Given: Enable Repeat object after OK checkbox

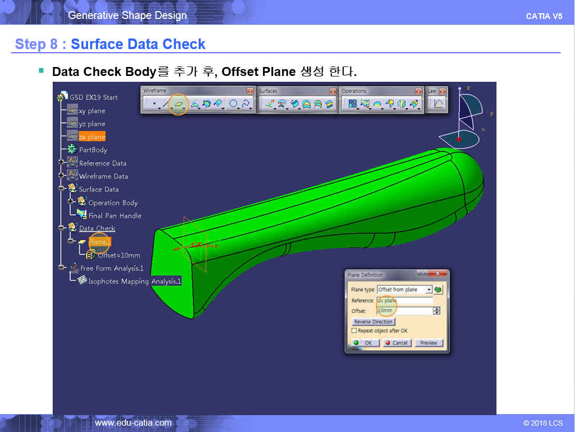Looking at the screenshot, I should (x=354, y=331).
